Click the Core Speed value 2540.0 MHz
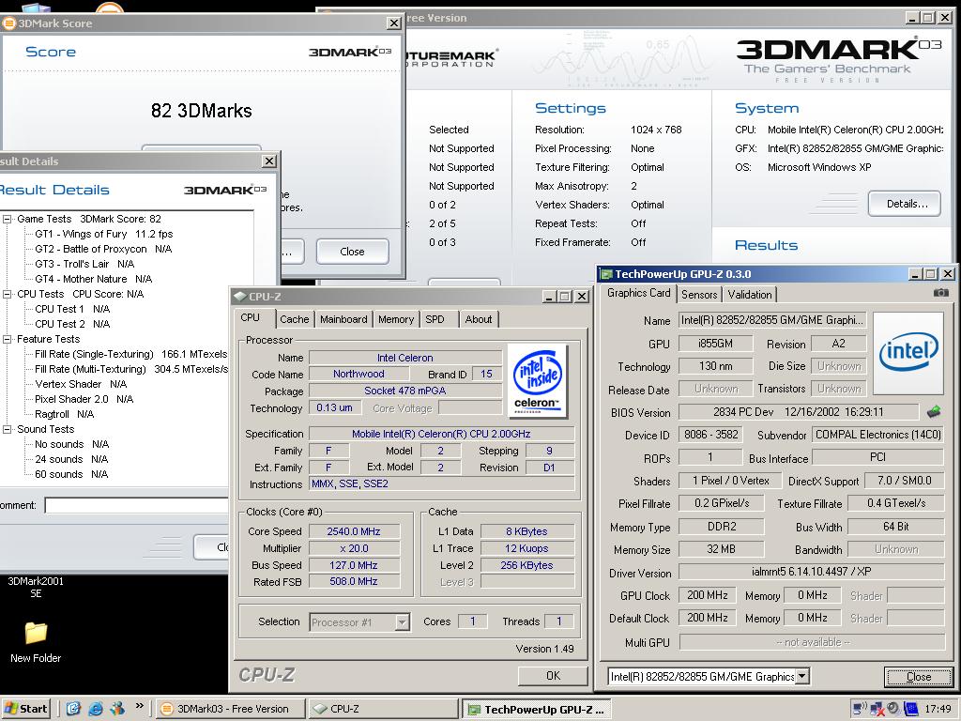This screenshot has height=721, width=961. tap(354, 531)
